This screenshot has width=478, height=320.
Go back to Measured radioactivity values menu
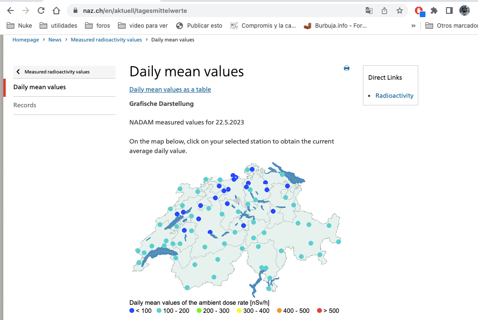tap(57, 72)
